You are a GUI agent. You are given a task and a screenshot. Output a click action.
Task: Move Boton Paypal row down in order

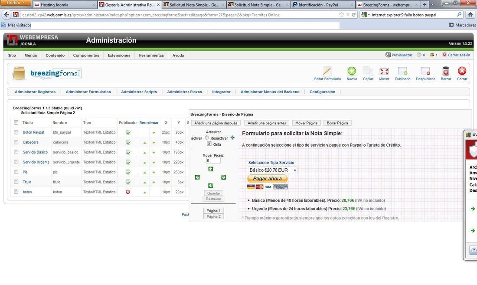click(x=154, y=133)
